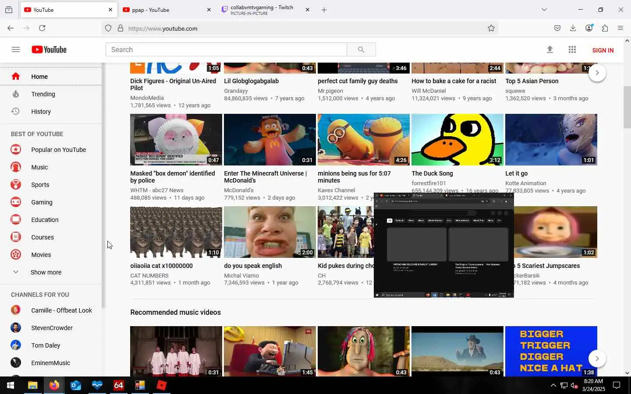Open The Duck Song video title
Image resolution: width=631 pixels, height=394 pixels.
pyautogui.click(x=432, y=173)
